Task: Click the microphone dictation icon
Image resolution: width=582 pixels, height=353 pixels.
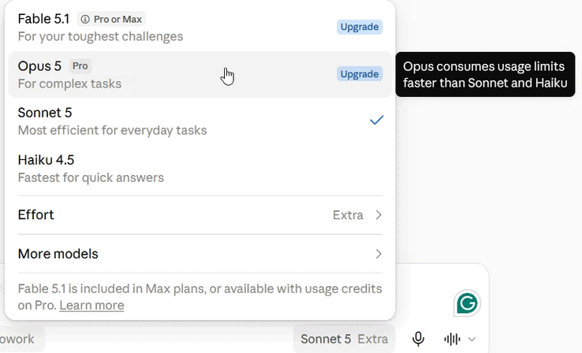Action: click(x=418, y=339)
